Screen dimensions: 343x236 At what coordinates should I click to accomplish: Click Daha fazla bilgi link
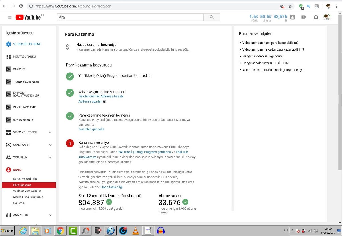(111, 187)
